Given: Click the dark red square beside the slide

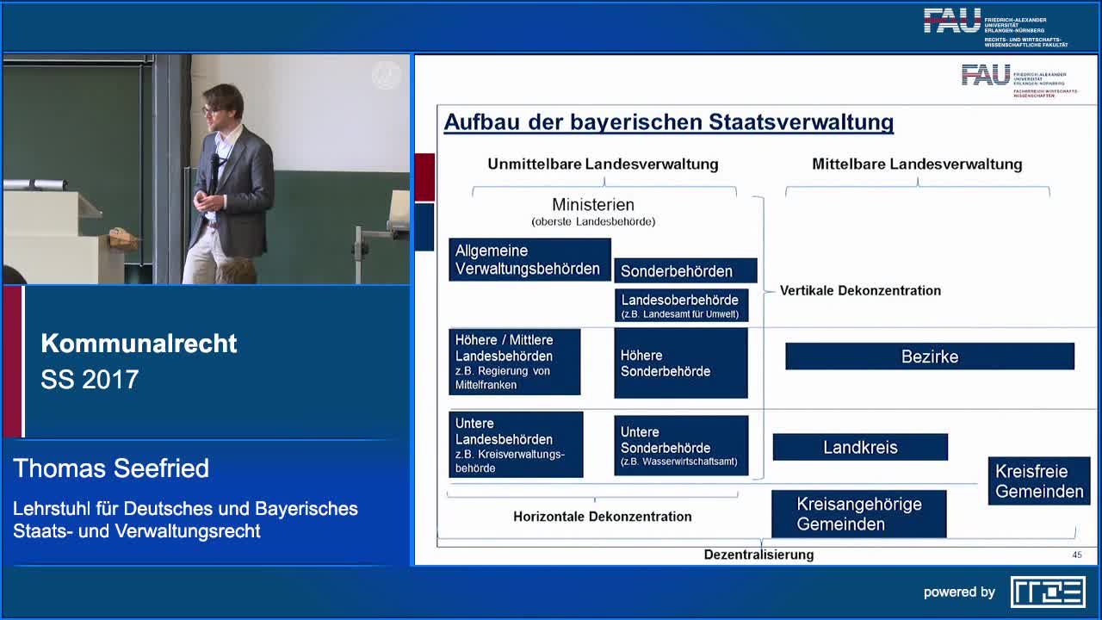Looking at the screenshot, I should (x=424, y=177).
